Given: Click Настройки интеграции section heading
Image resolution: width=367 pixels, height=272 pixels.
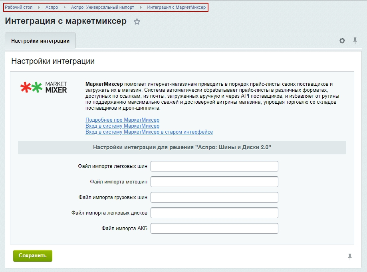Looking at the screenshot, I should coord(53,61).
